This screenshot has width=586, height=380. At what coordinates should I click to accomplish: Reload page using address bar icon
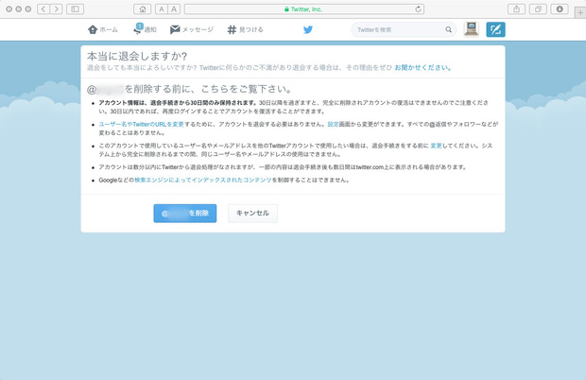(x=417, y=9)
